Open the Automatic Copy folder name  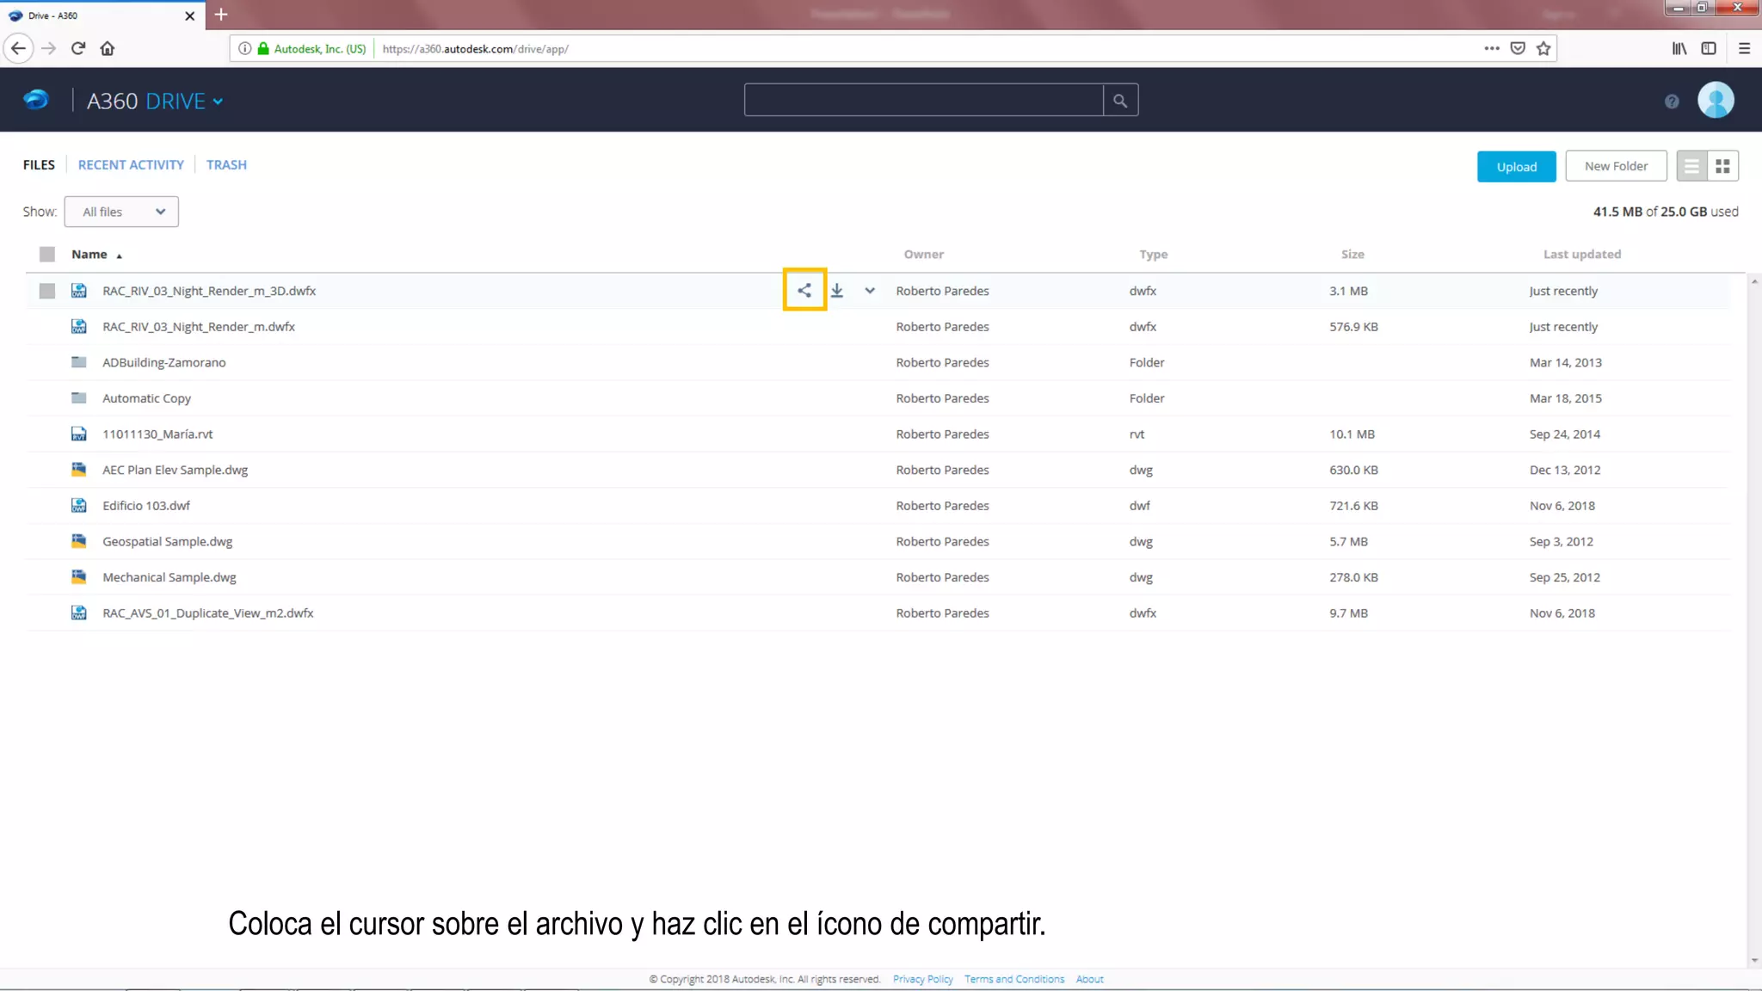146,398
